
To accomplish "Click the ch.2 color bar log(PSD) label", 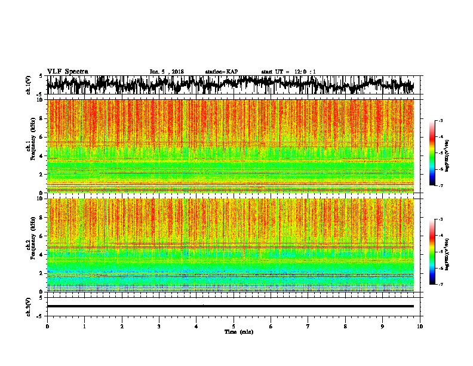I will (x=447, y=254).
